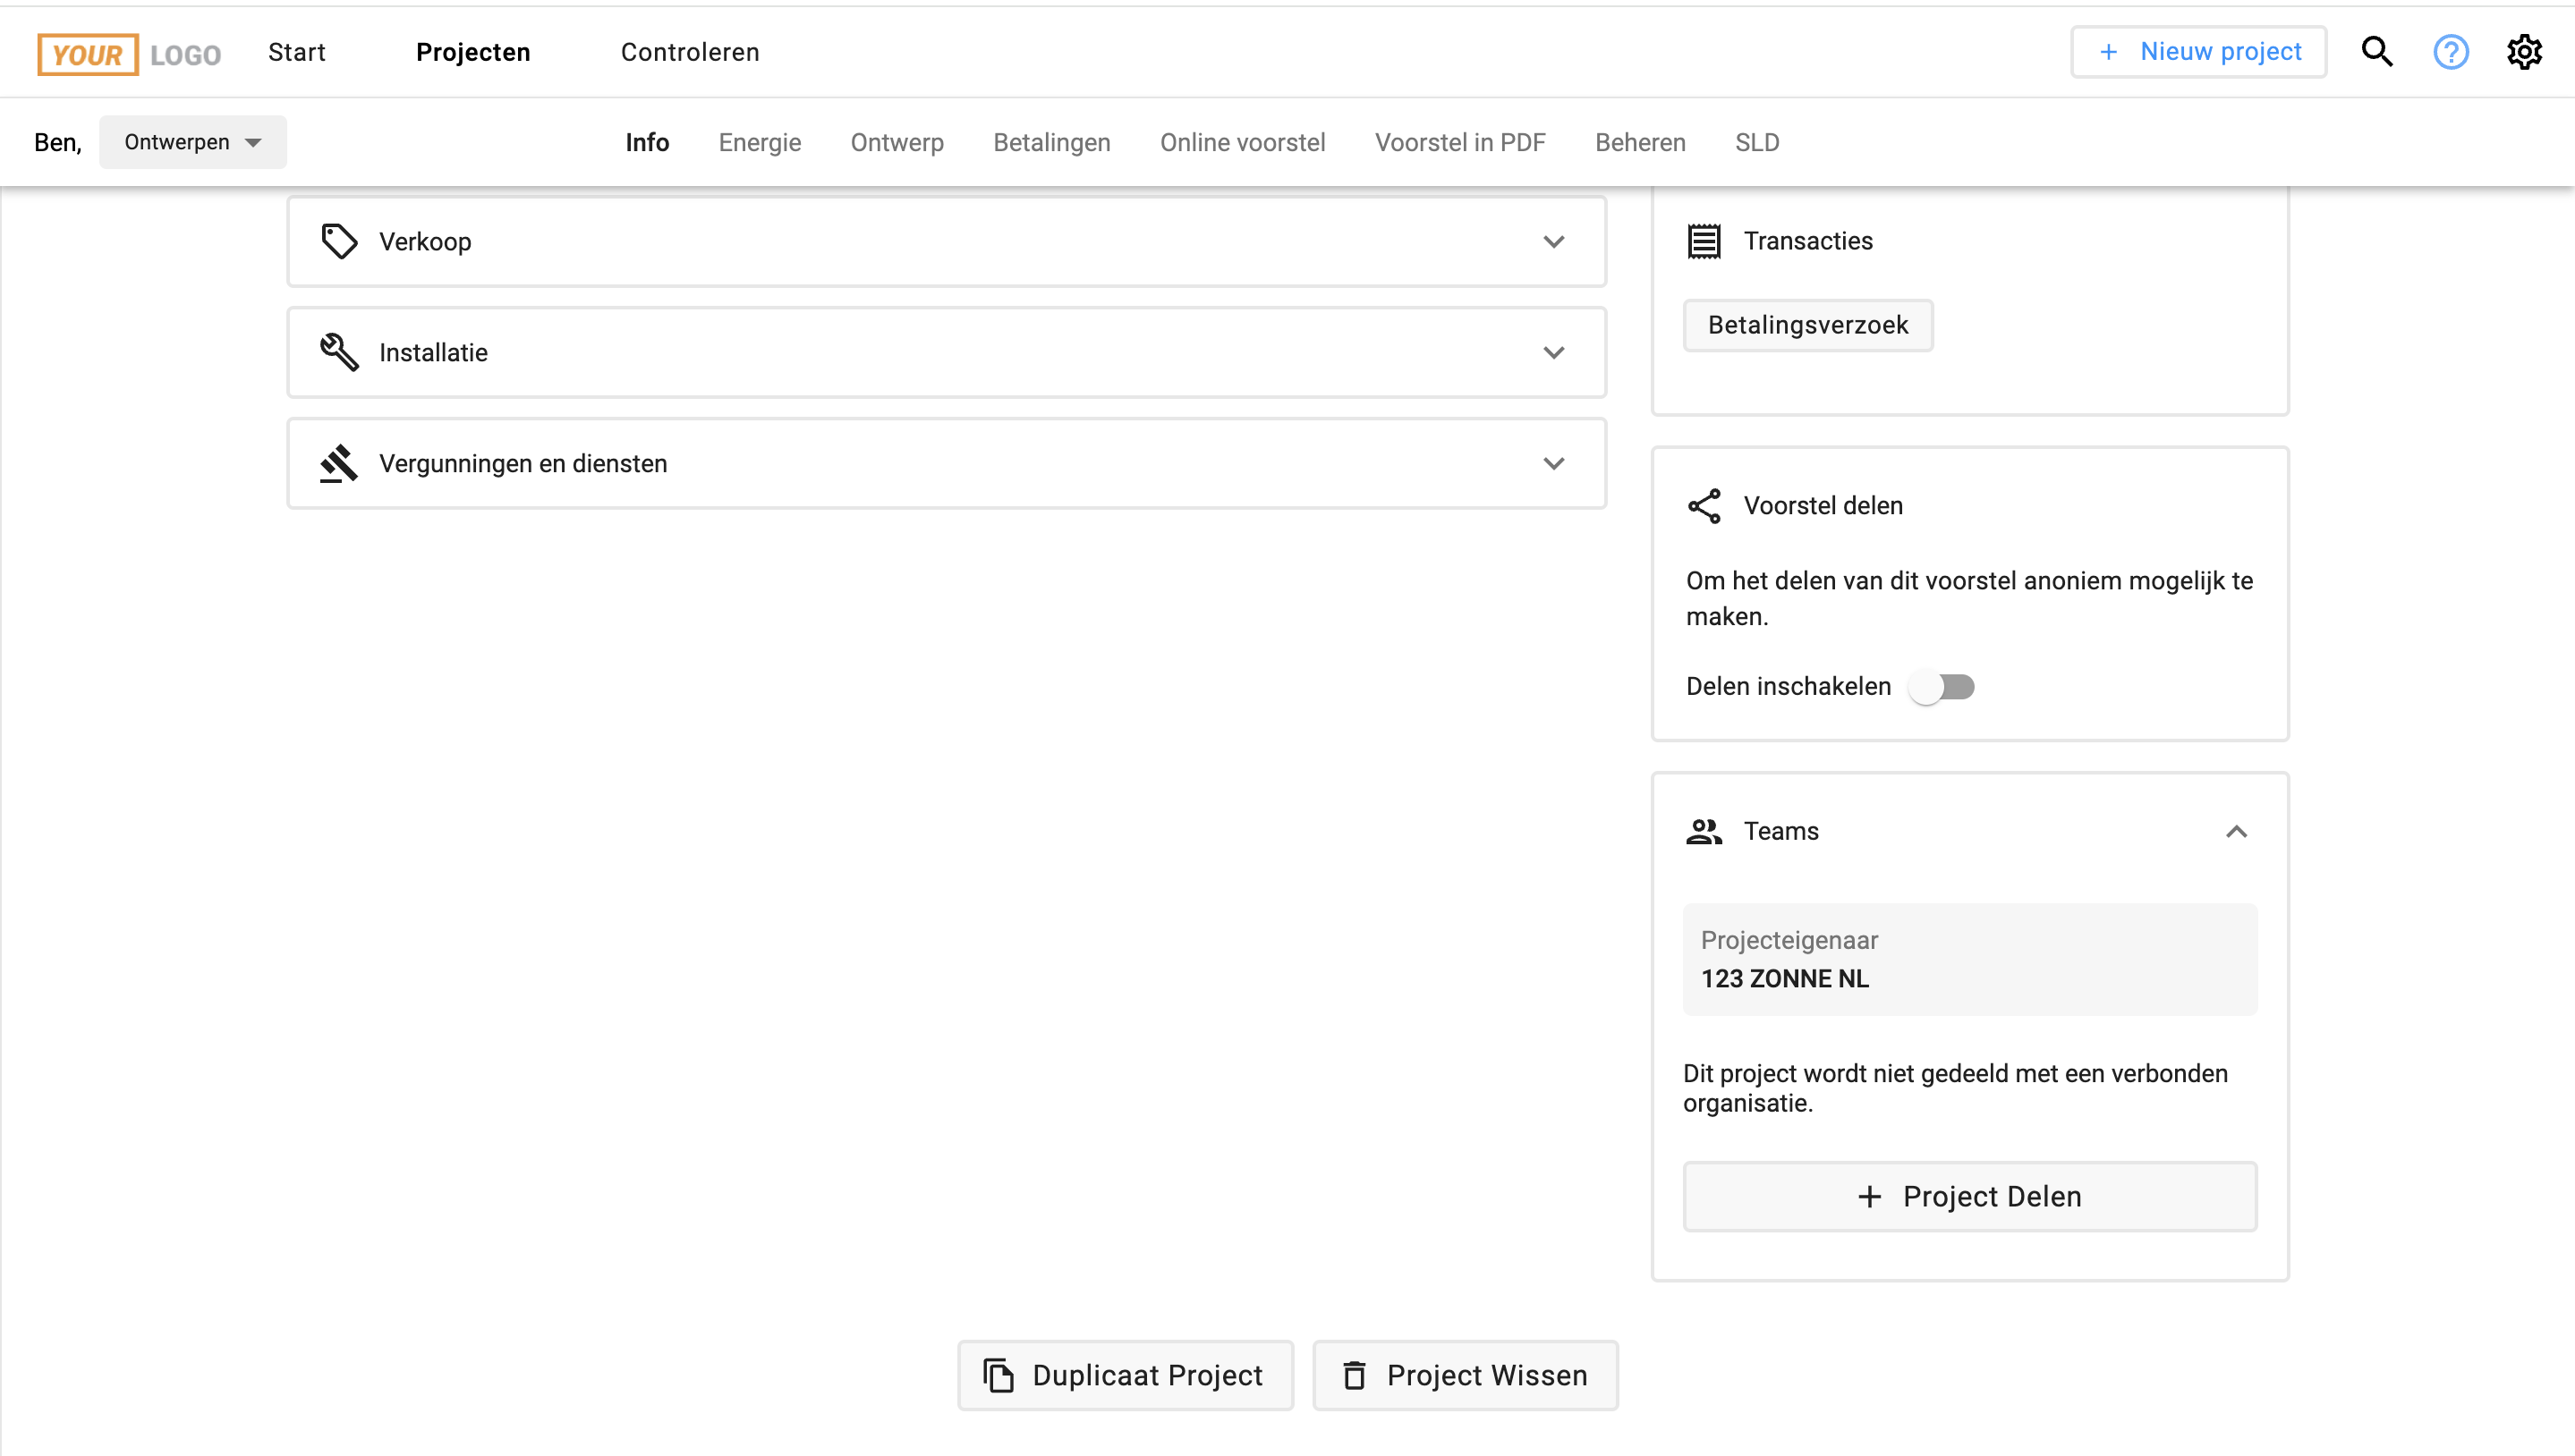Expand the Verkoop section chevron
The image size is (2575, 1456).
(x=1553, y=242)
